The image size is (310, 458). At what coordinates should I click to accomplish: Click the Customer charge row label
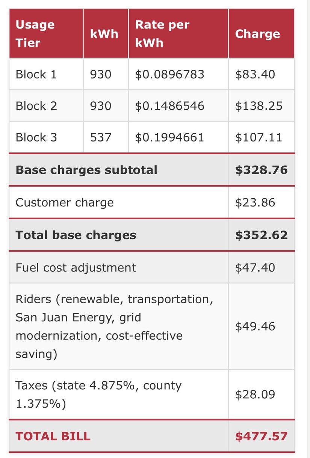65,203
